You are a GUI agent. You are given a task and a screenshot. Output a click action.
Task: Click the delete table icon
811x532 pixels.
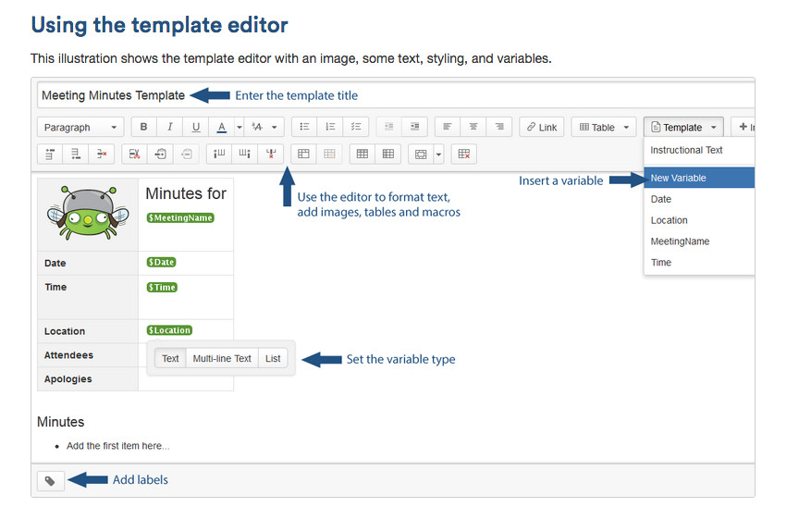pos(464,154)
